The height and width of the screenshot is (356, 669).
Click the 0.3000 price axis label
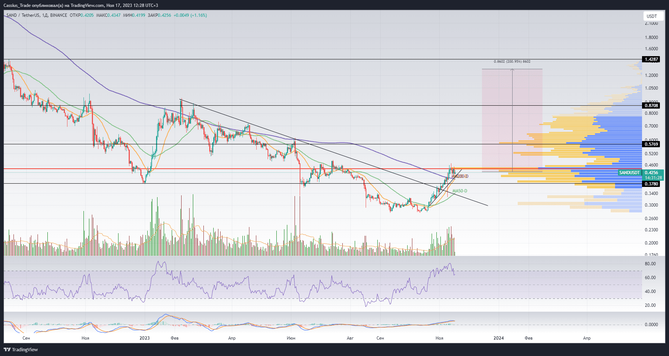pos(652,205)
